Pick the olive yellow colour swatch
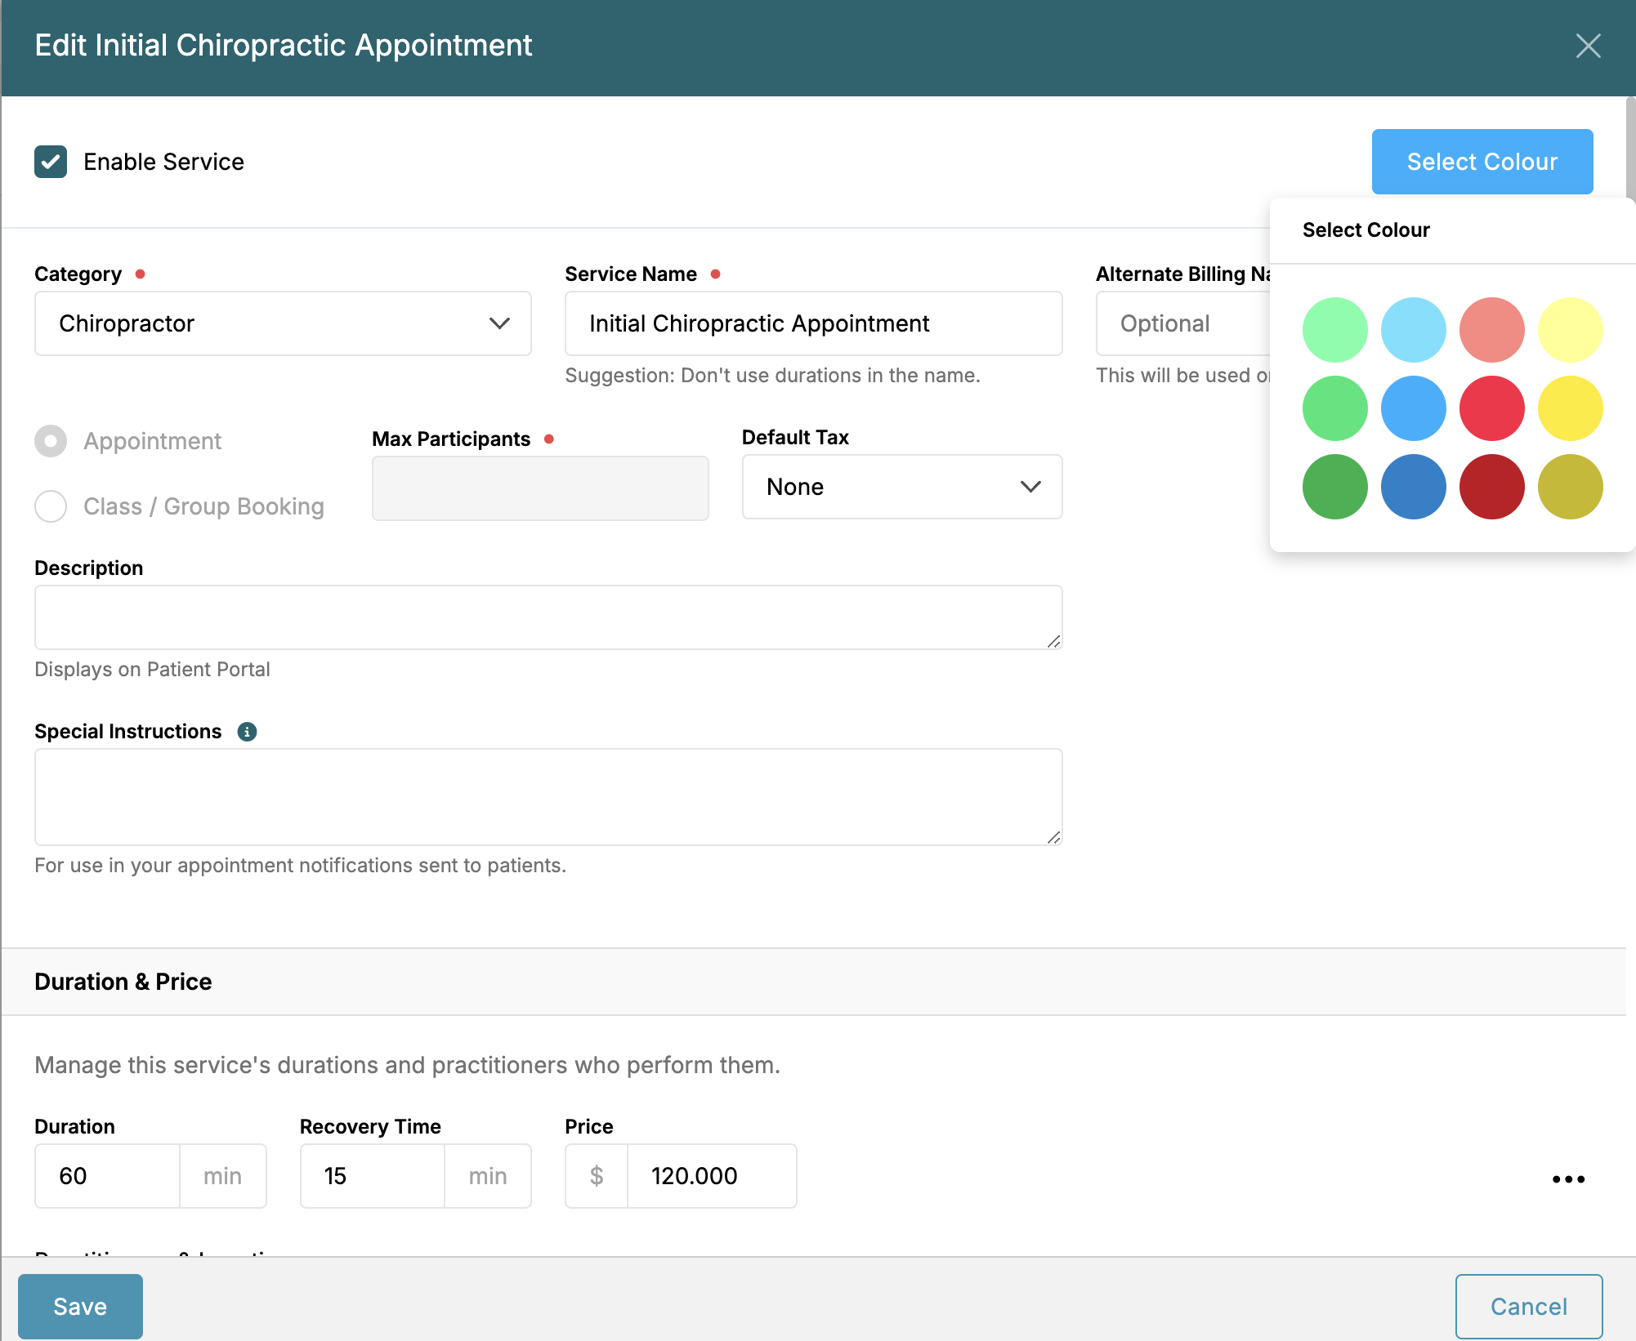1636x1341 pixels. click(x=1570, y=487)
